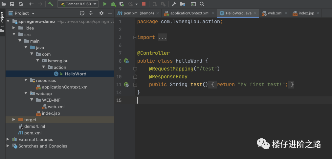Screen dimensions: 332x159
Task: Hide the Project panel with minus
Action: point(110,13)
